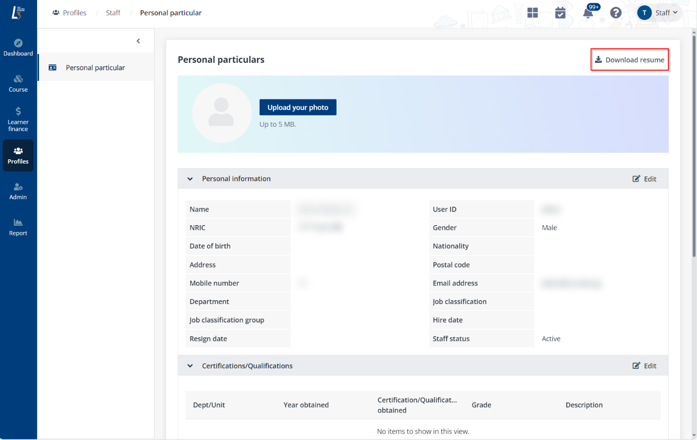
Task: Open Staff from the breadcrumb
Action: tap(113, 13)
